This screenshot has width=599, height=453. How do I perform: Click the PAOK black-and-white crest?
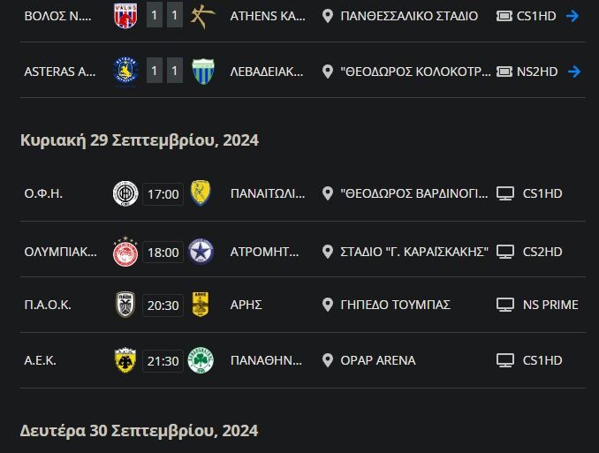click(x=125, y=305)
